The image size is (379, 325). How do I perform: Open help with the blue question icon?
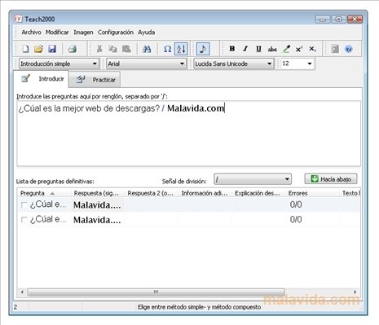point(349,49)
